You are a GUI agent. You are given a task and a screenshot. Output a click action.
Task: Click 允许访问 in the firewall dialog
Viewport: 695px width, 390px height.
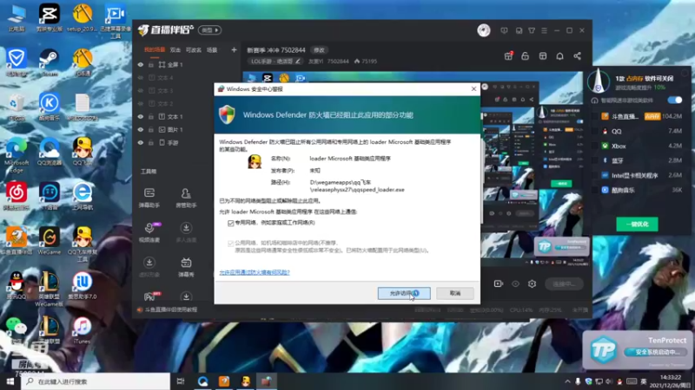coord(404,293)
